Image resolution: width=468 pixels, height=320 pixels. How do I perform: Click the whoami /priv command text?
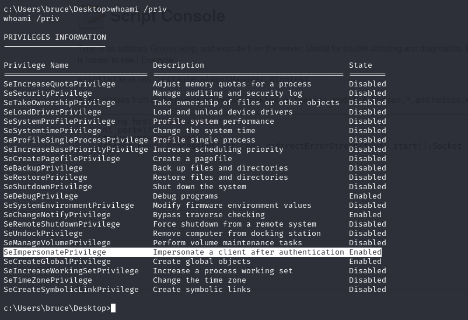click(x=139, y=9)
